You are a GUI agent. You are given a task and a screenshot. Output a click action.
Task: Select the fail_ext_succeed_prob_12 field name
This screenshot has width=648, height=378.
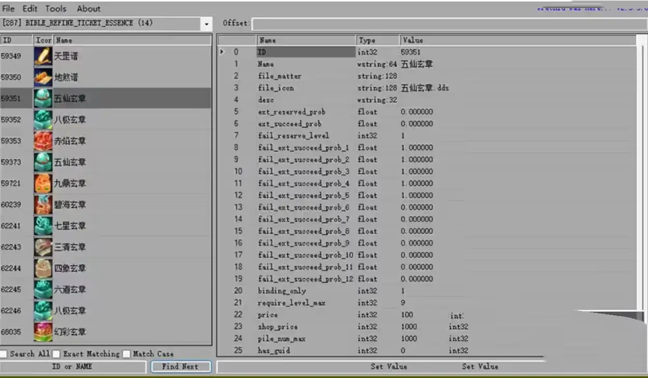[306, 279]
